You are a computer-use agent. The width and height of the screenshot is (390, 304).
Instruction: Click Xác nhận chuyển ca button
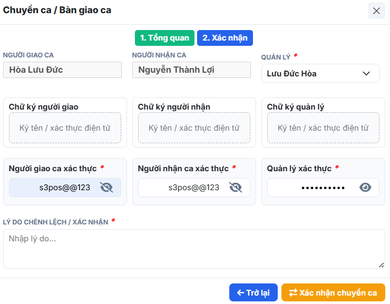tap(333, 292)
